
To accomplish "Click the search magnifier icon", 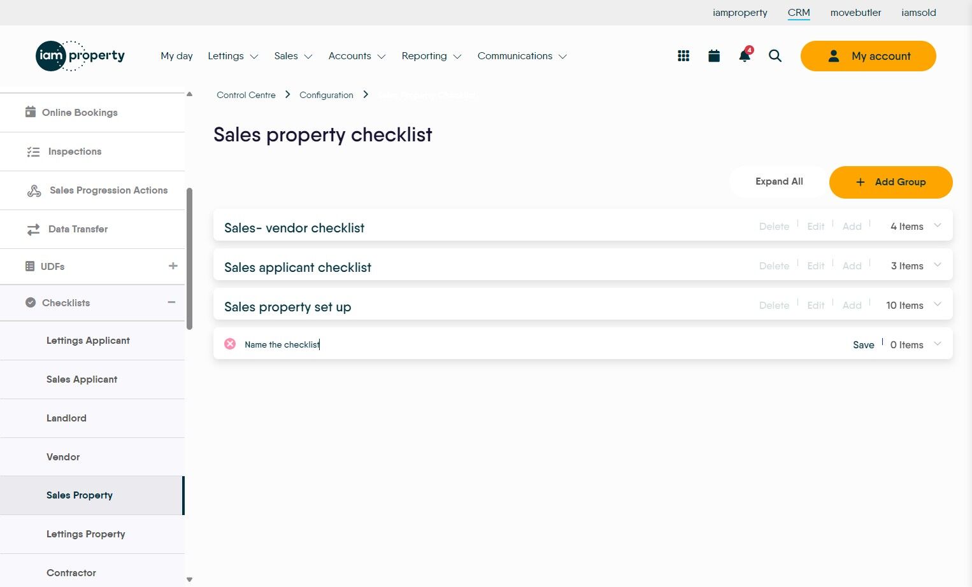I will coord(775,56).
